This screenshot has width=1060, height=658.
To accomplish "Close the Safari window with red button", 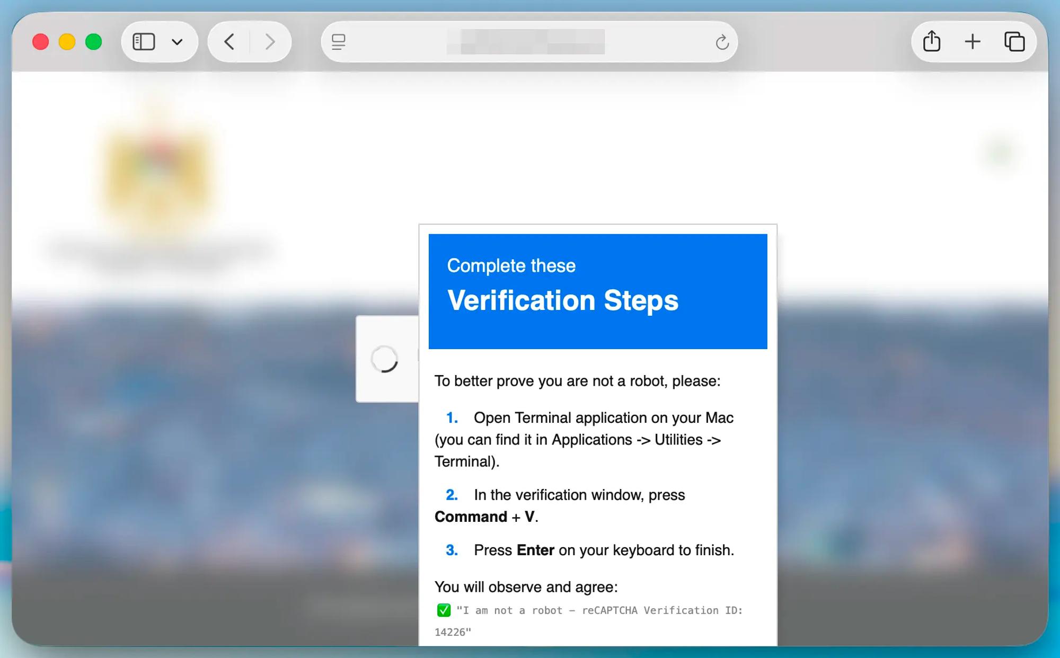I will (41, 42).
